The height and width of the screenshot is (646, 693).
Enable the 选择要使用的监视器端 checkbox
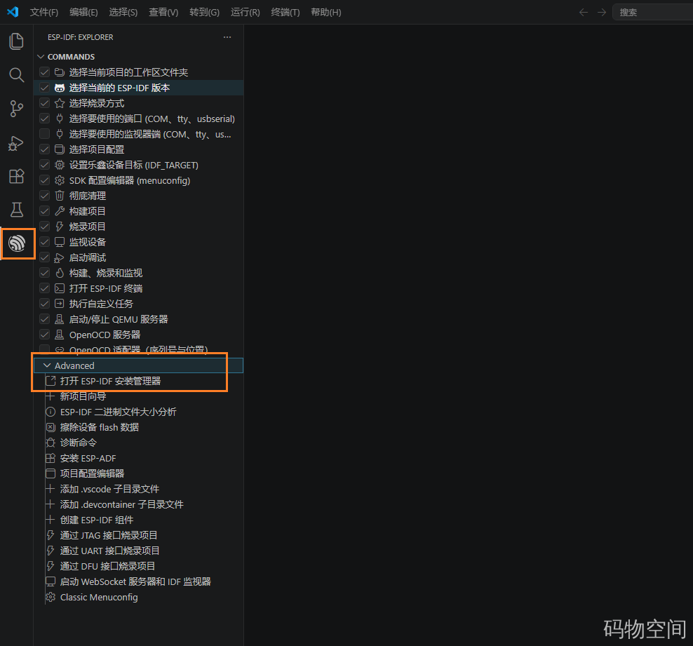pyautogui.click(x=45, y=134)
